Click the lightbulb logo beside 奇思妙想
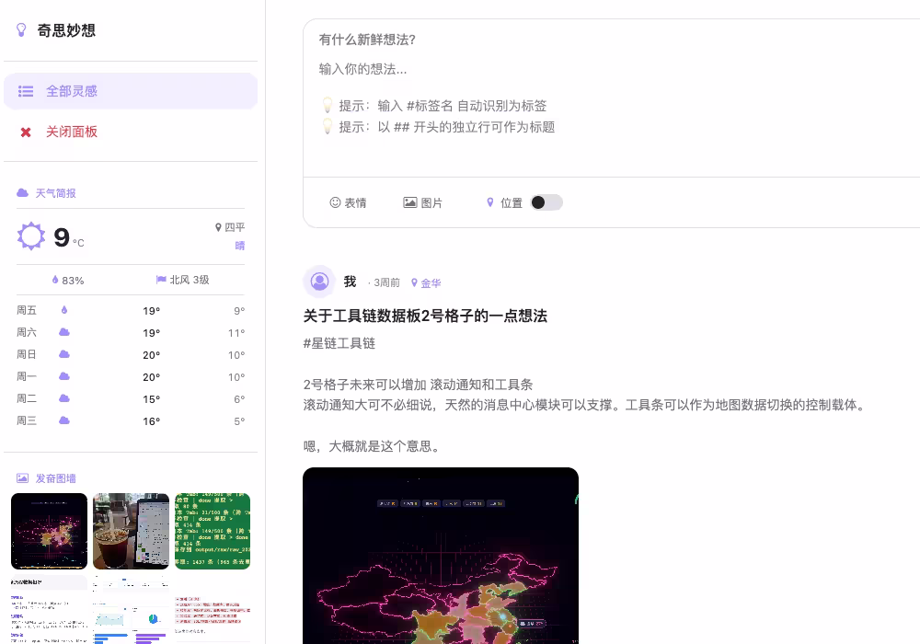The width and height of the screenshot is (920, 644). [x=21, y=30]
